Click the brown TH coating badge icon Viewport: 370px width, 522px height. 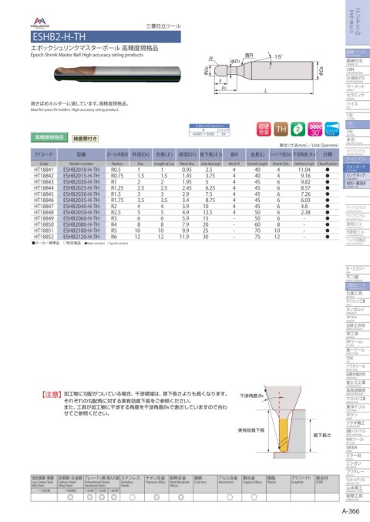tap(281, 129)
